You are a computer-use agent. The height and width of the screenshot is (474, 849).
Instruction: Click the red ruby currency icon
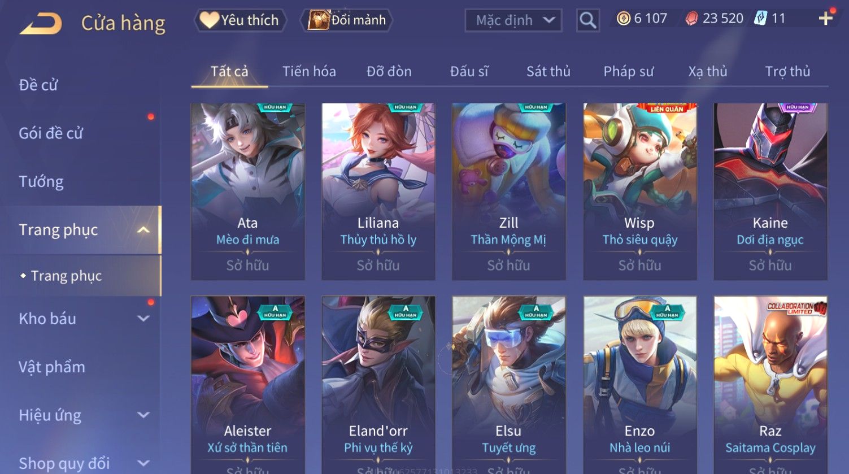pyautogui.click(x=691, y=19)
